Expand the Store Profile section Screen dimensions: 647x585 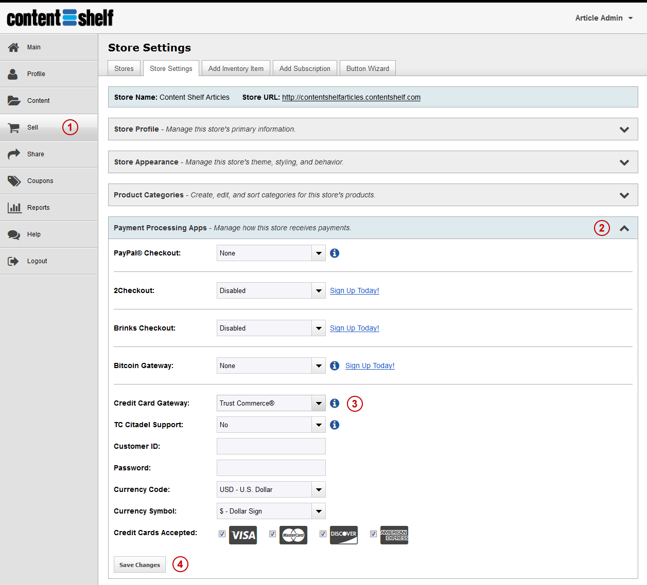click(624, 130)
